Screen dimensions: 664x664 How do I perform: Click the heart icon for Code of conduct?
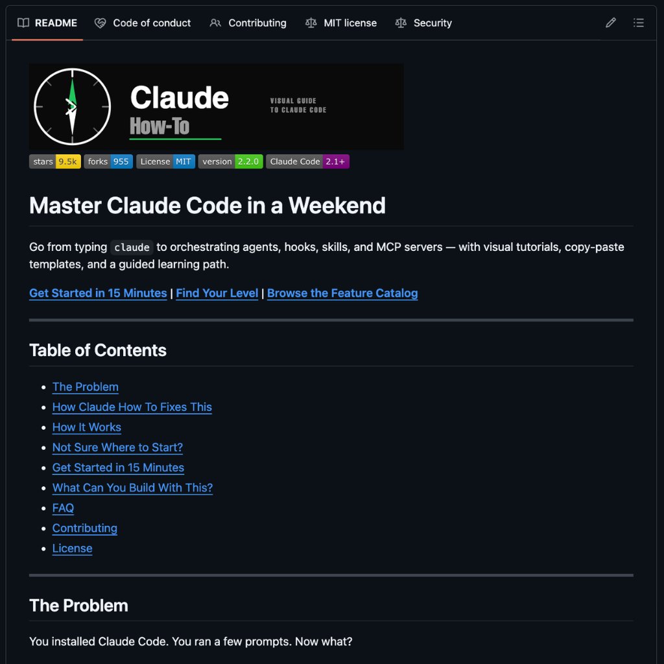click(100, 23)
